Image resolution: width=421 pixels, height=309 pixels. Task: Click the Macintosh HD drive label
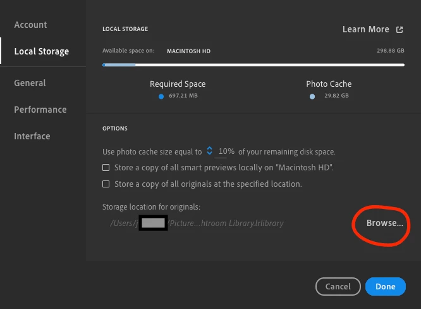[188, 51]
